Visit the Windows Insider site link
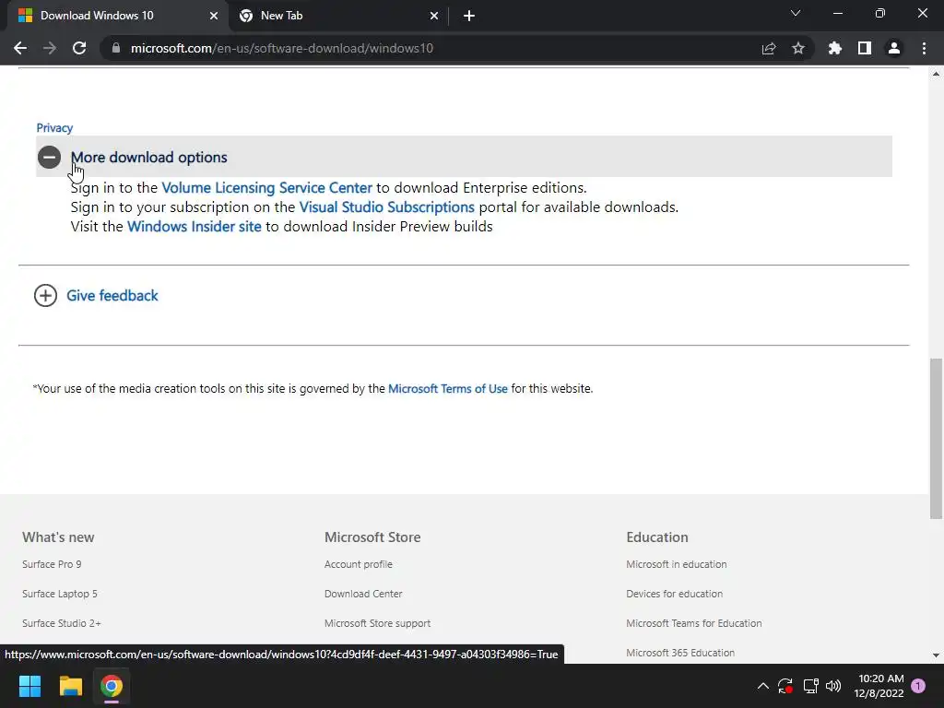The width and height of the screenshot is (944, 708). [194, 227]
